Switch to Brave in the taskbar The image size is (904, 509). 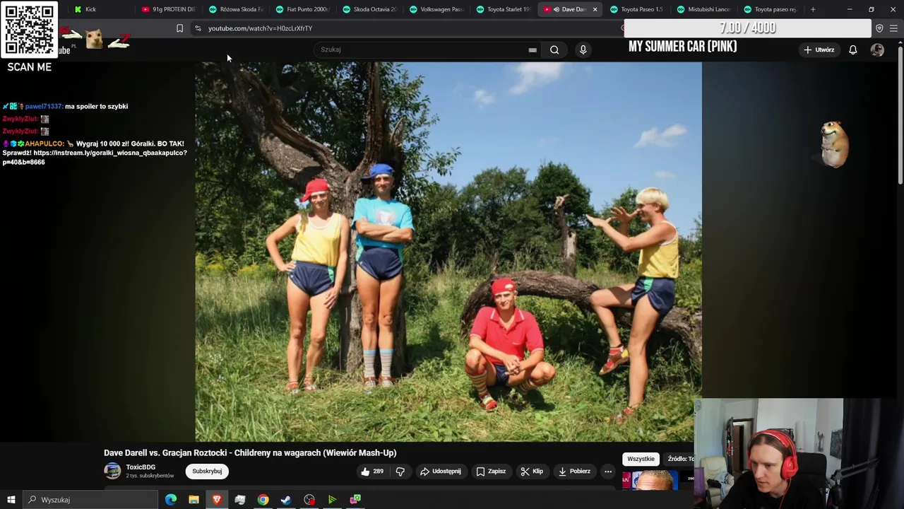[217, 500]
